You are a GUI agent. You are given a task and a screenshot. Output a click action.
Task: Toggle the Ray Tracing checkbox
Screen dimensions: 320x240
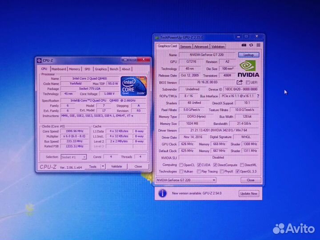tap(199, 172)
